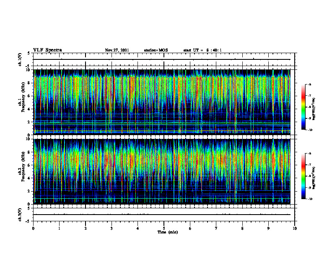Pick the ch.1 spectrogram color bar
The width and height of the screenshot is (332, 256).
[x=303, y=107]
